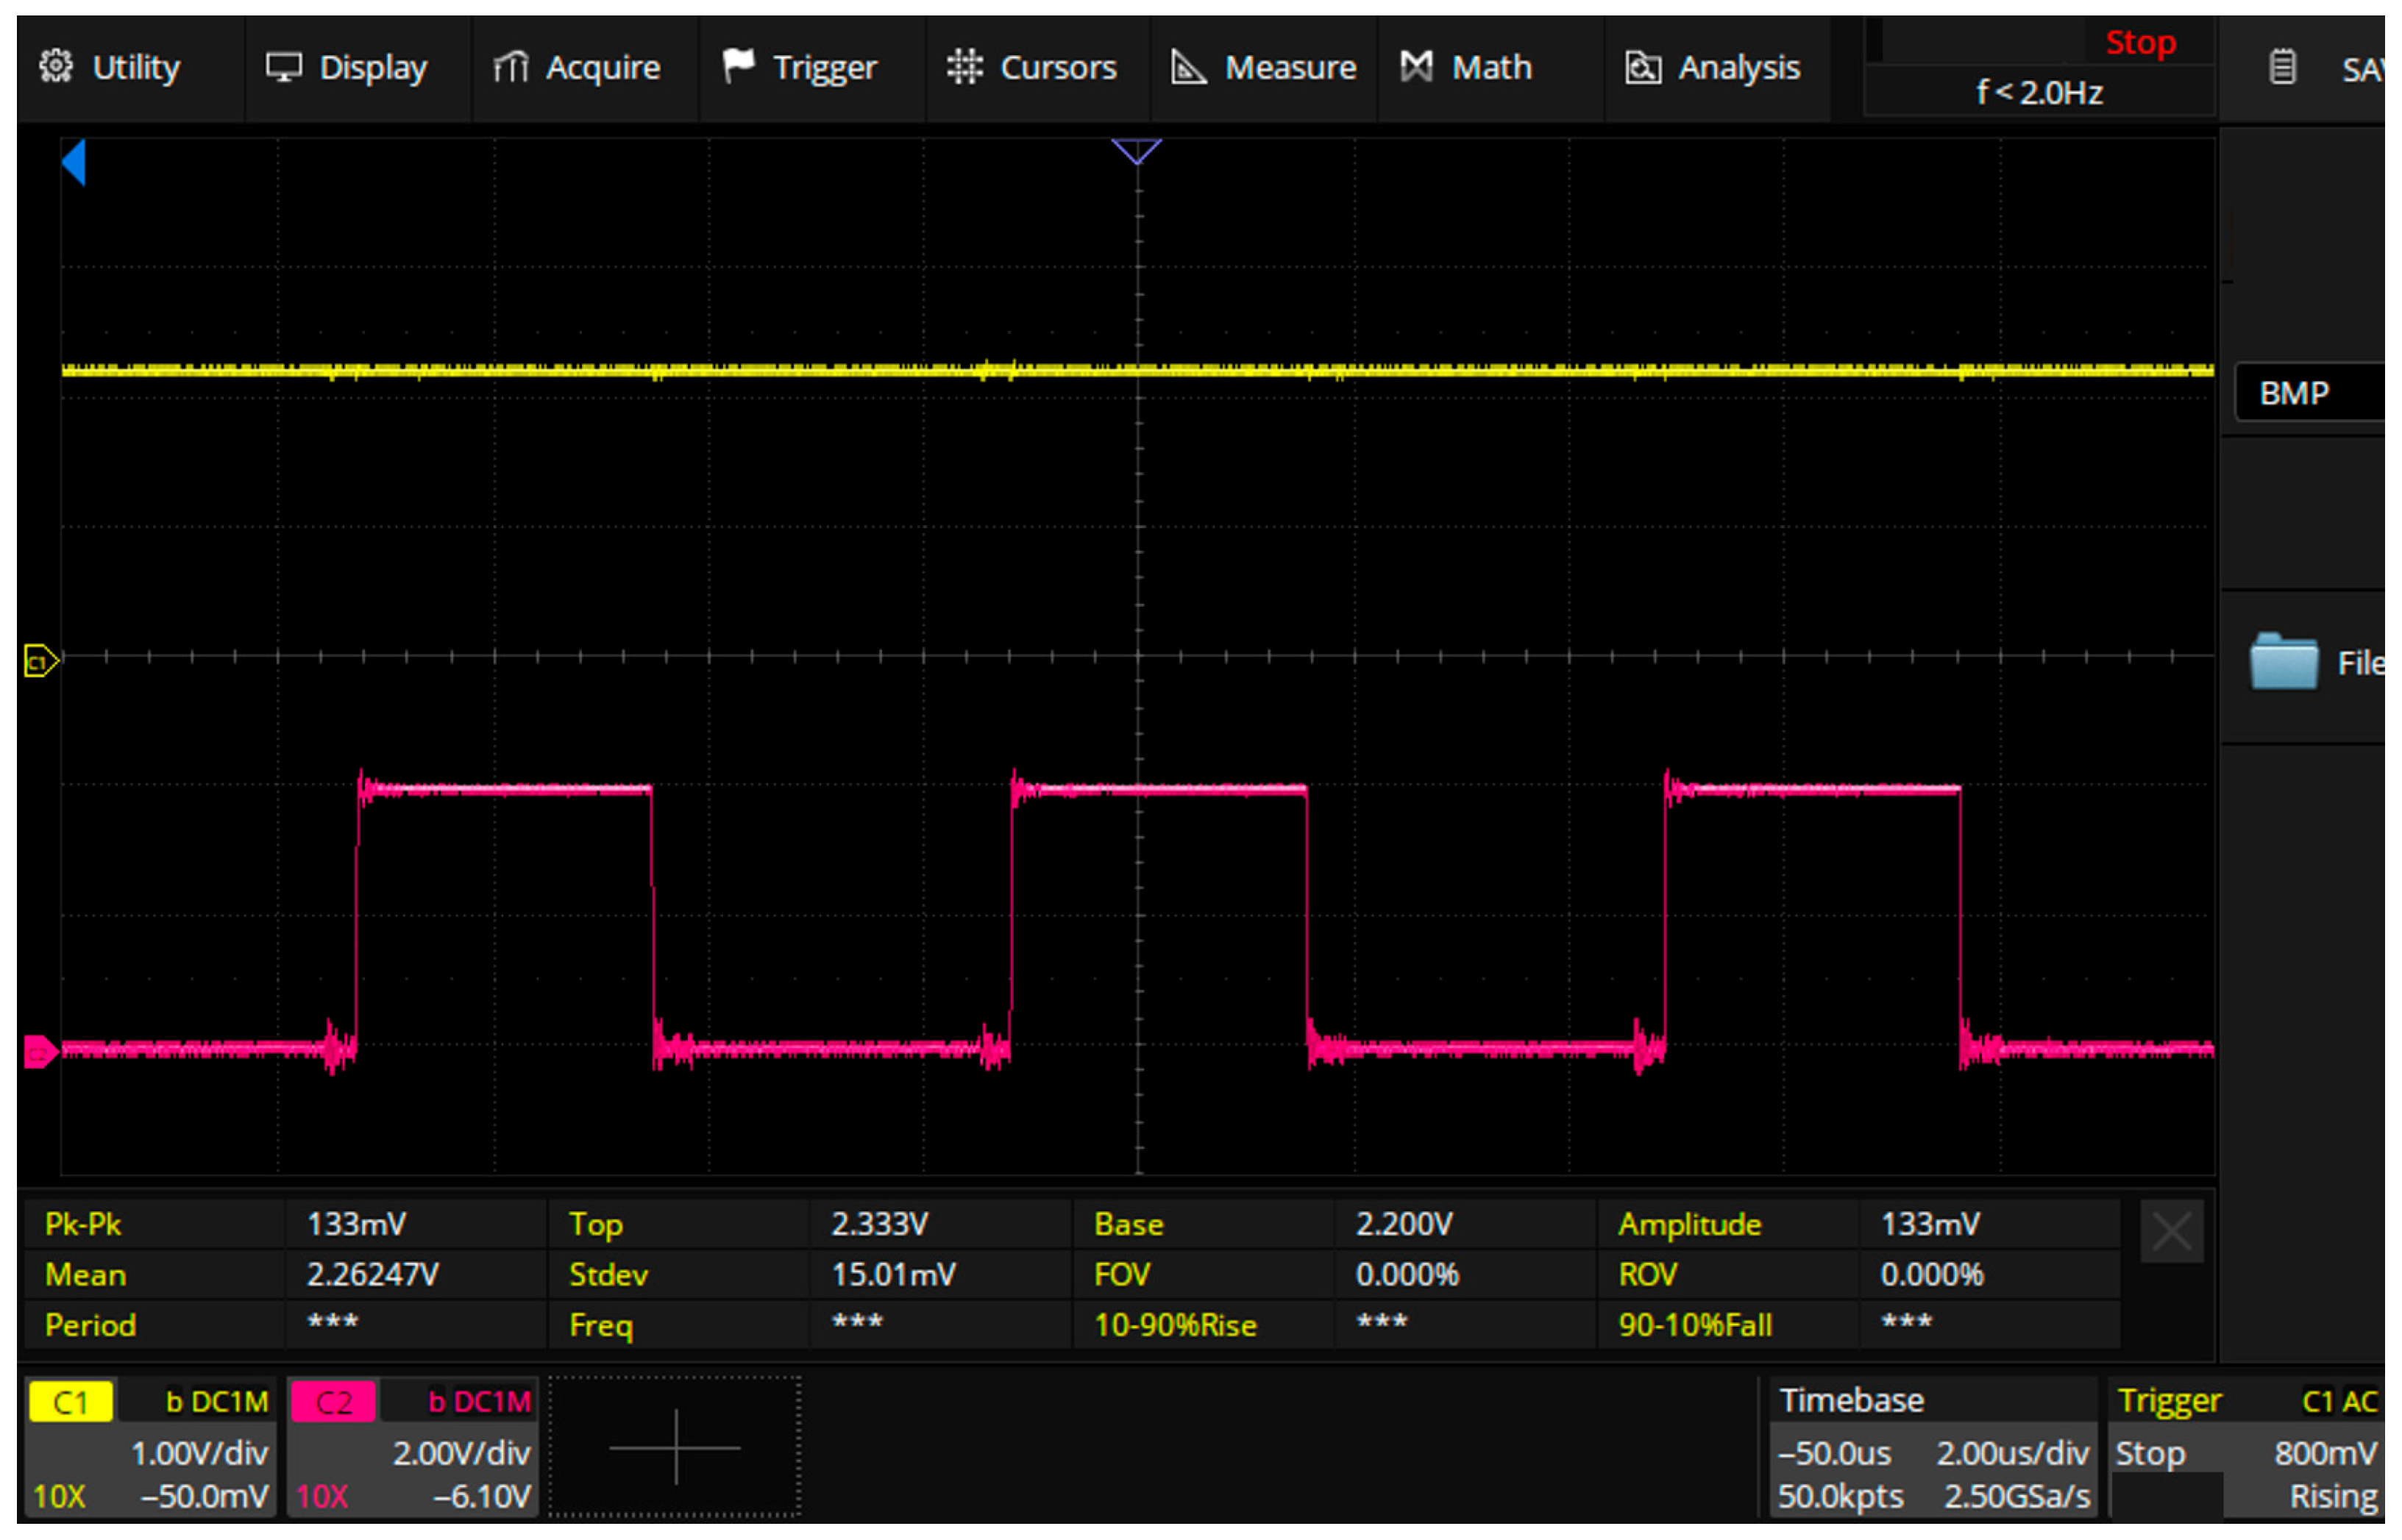Open the Cursors crosshair icon
The width and height of the screenshot is (2402, 1540).
(x=965, y=67)
